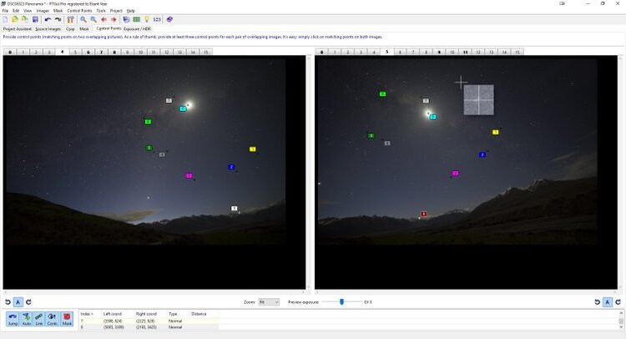The width and height of the screenshot is (626, 339).
Task: Select image tab 11 in right pane
Action: pyautogui.click(x=465, y=52)
